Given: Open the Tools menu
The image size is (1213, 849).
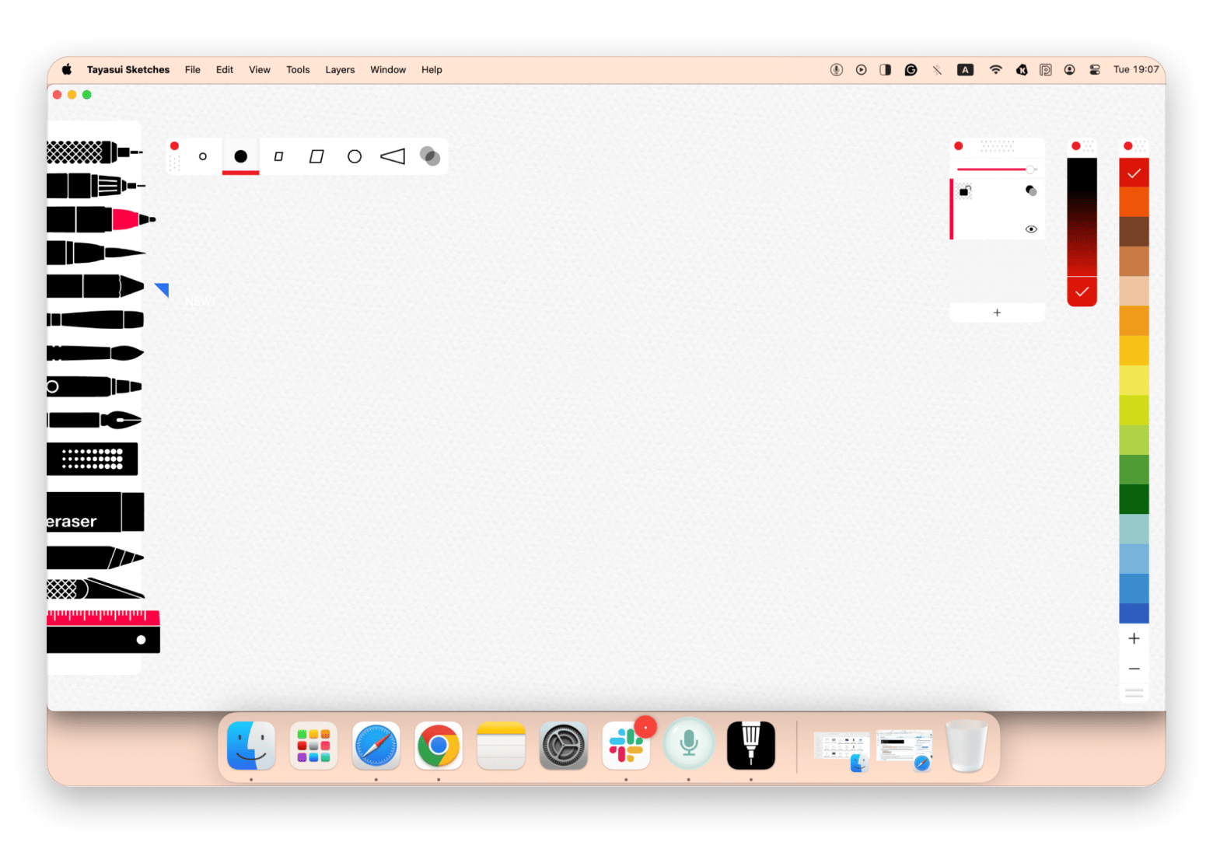Looking at the screenshot, I should pos(298,70).
